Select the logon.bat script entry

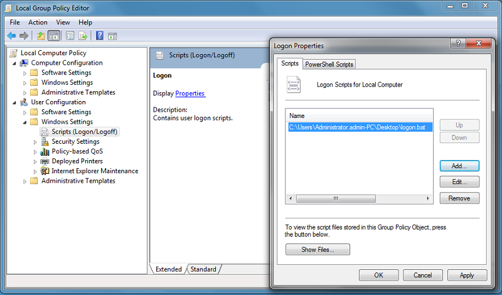[x=360, y=127]
